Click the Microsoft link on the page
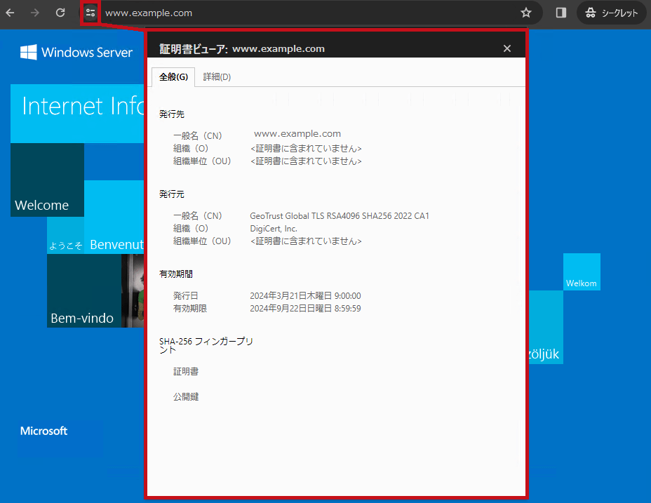 (x=43, y=431)
